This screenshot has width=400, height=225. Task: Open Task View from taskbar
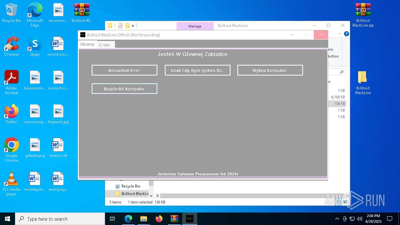(x=112, y=219)
